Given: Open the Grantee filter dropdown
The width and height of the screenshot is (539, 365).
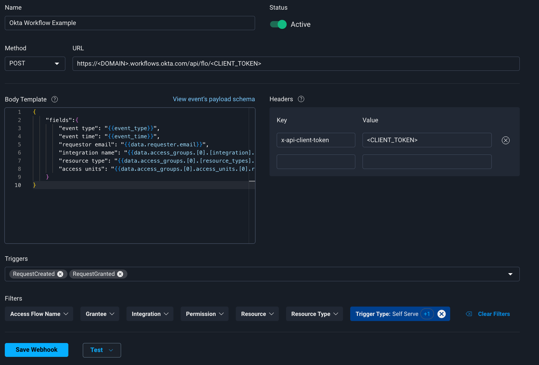Looking at the screenshot, I should pos(99,314).
